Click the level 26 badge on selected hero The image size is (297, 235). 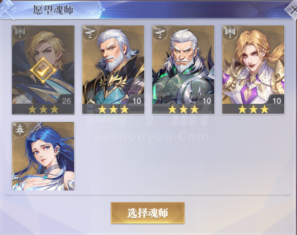point(66,101)
